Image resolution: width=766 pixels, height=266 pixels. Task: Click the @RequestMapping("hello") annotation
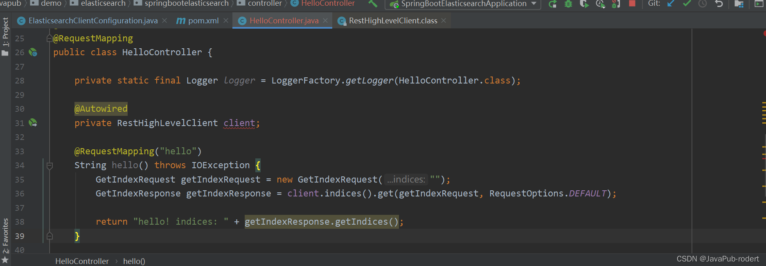tap(138, 151)
